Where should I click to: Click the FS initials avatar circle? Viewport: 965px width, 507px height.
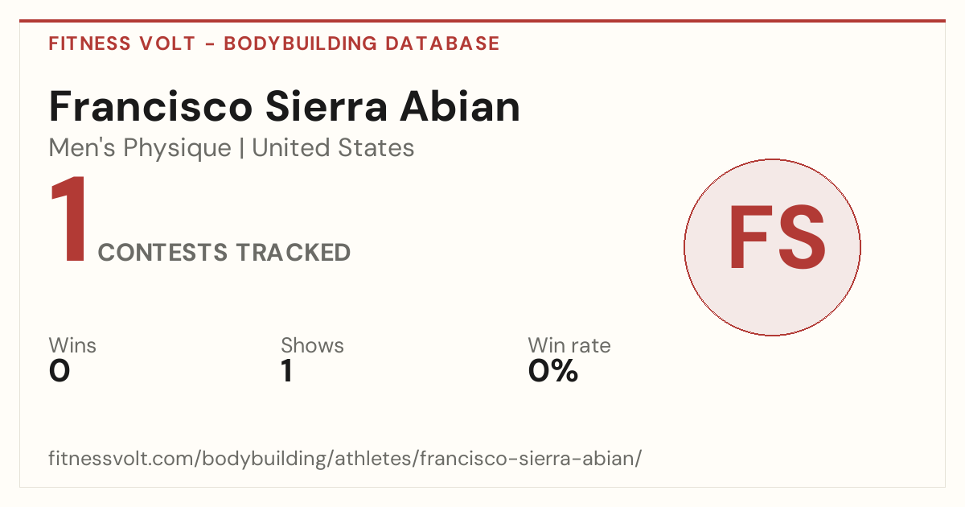tap(772, 247)
